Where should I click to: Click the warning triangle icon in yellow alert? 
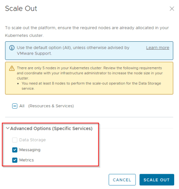(12, 68)
